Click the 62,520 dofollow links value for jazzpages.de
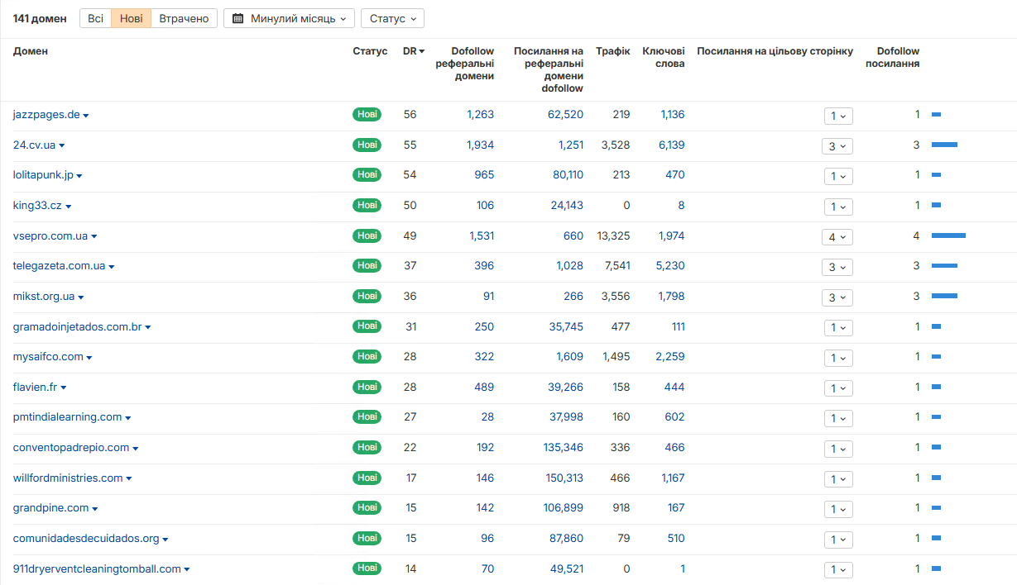The width and height of the screenshot is (1017, 585). 565,114
